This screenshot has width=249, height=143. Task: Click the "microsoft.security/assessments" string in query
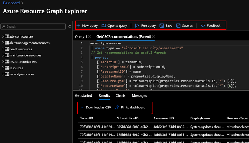[152, 48]
